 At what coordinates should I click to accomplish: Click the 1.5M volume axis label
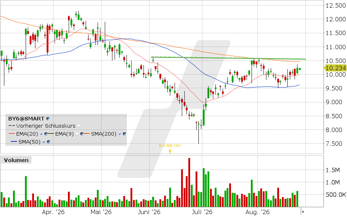click(333, 170)
